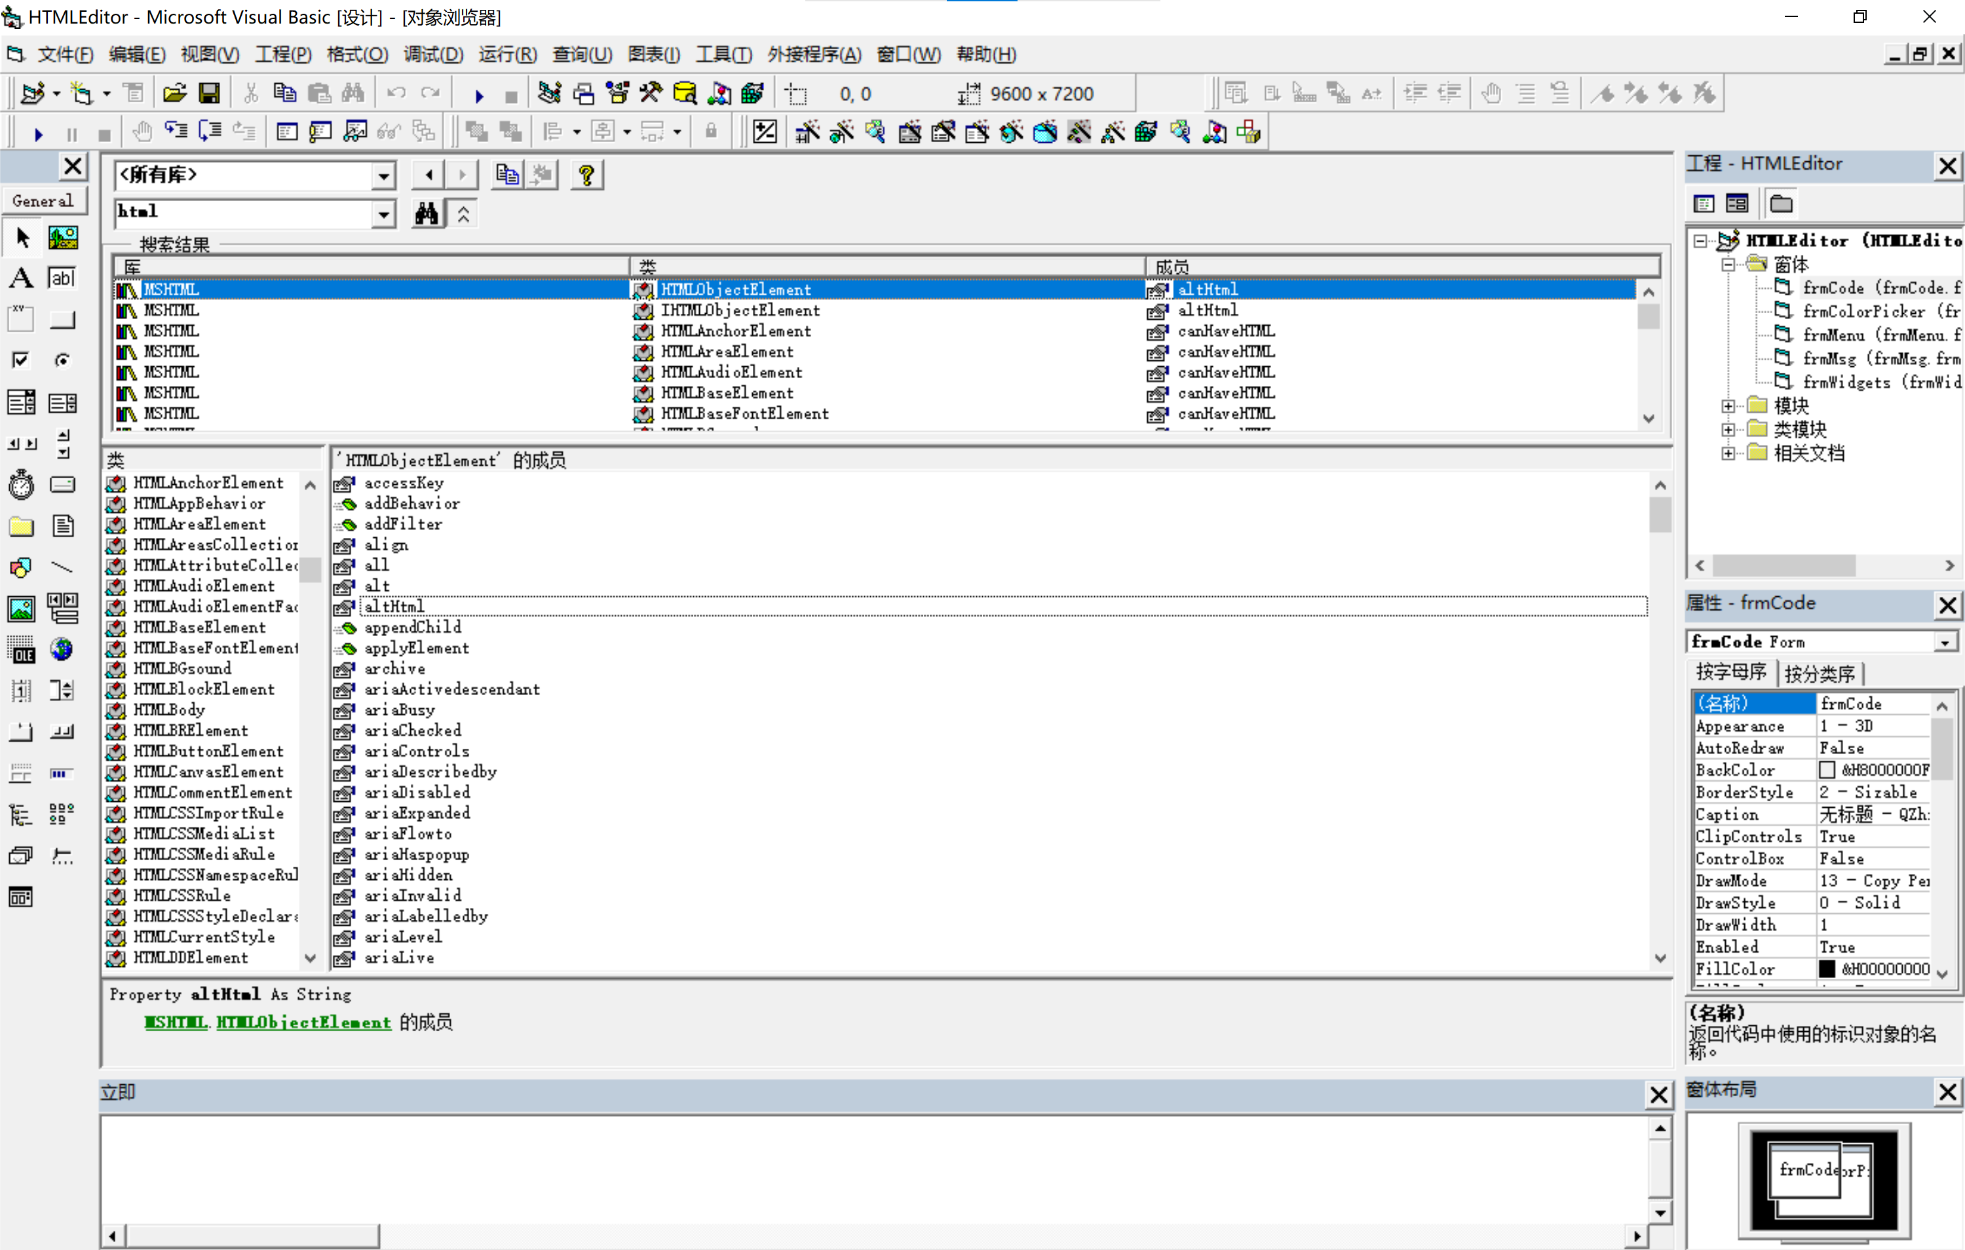Click the BackColor color swatch
The height and width of the screenshot is (1250, 1965).
point(1827,770)
